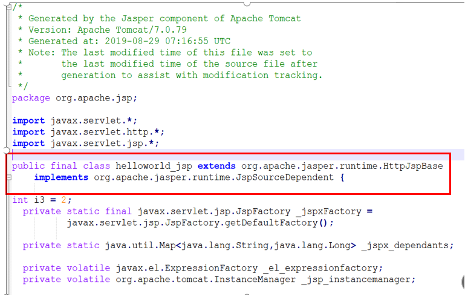The height and width of the screenshot is (296, 465).
Task: Click on 'javax.servlet.*;' import line
Action: 94,120
